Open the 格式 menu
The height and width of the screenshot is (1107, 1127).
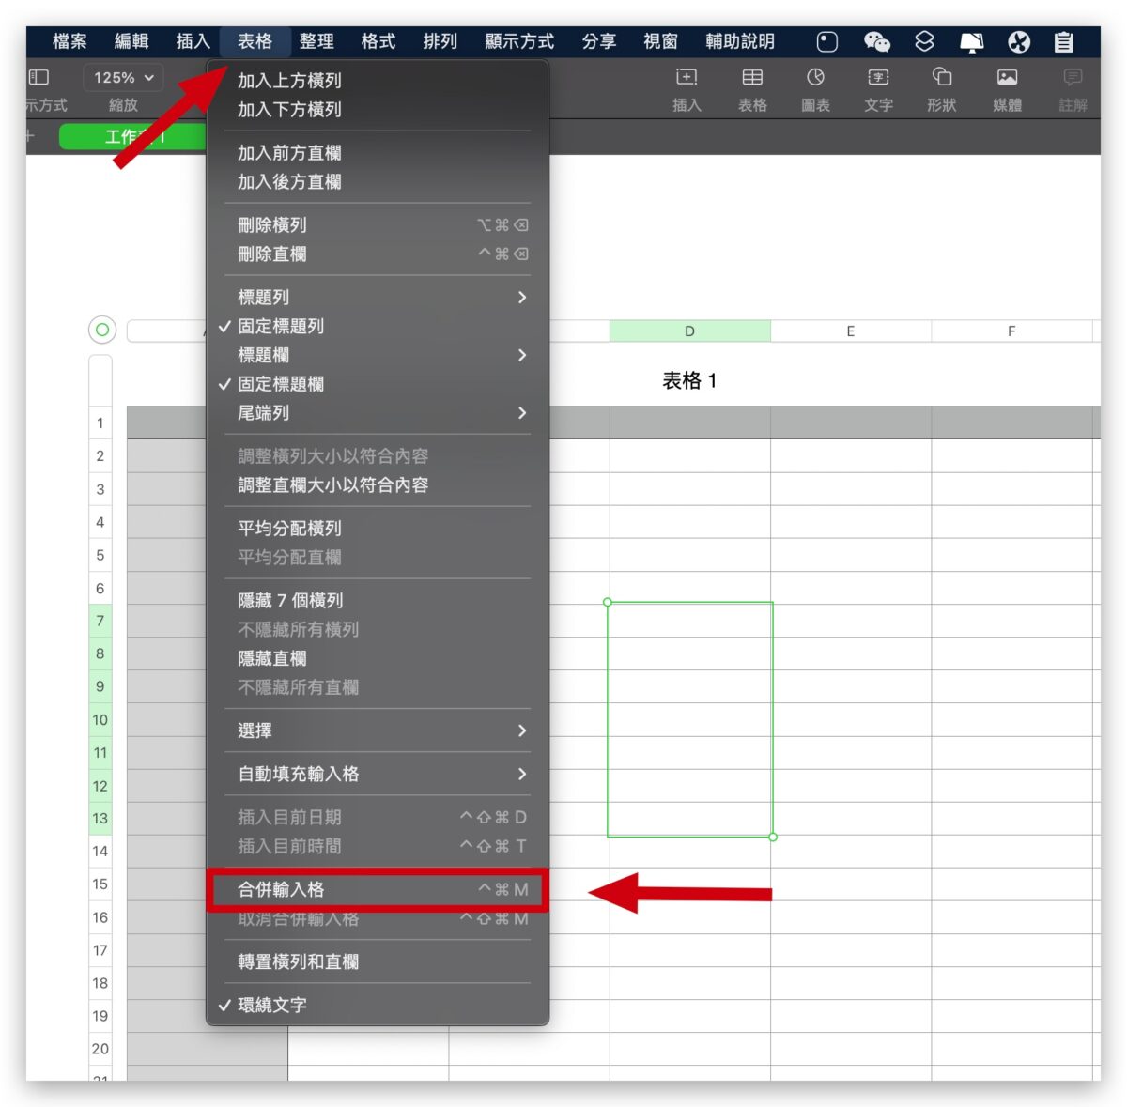(378, 41)
